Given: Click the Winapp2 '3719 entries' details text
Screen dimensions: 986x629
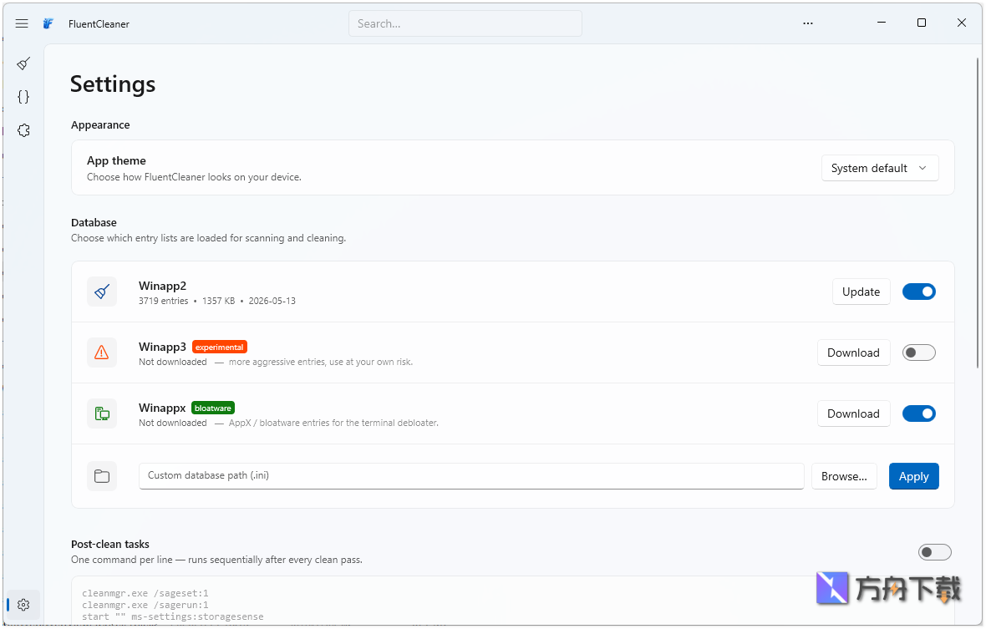Looking at the screenshot, I should [217, 301].
